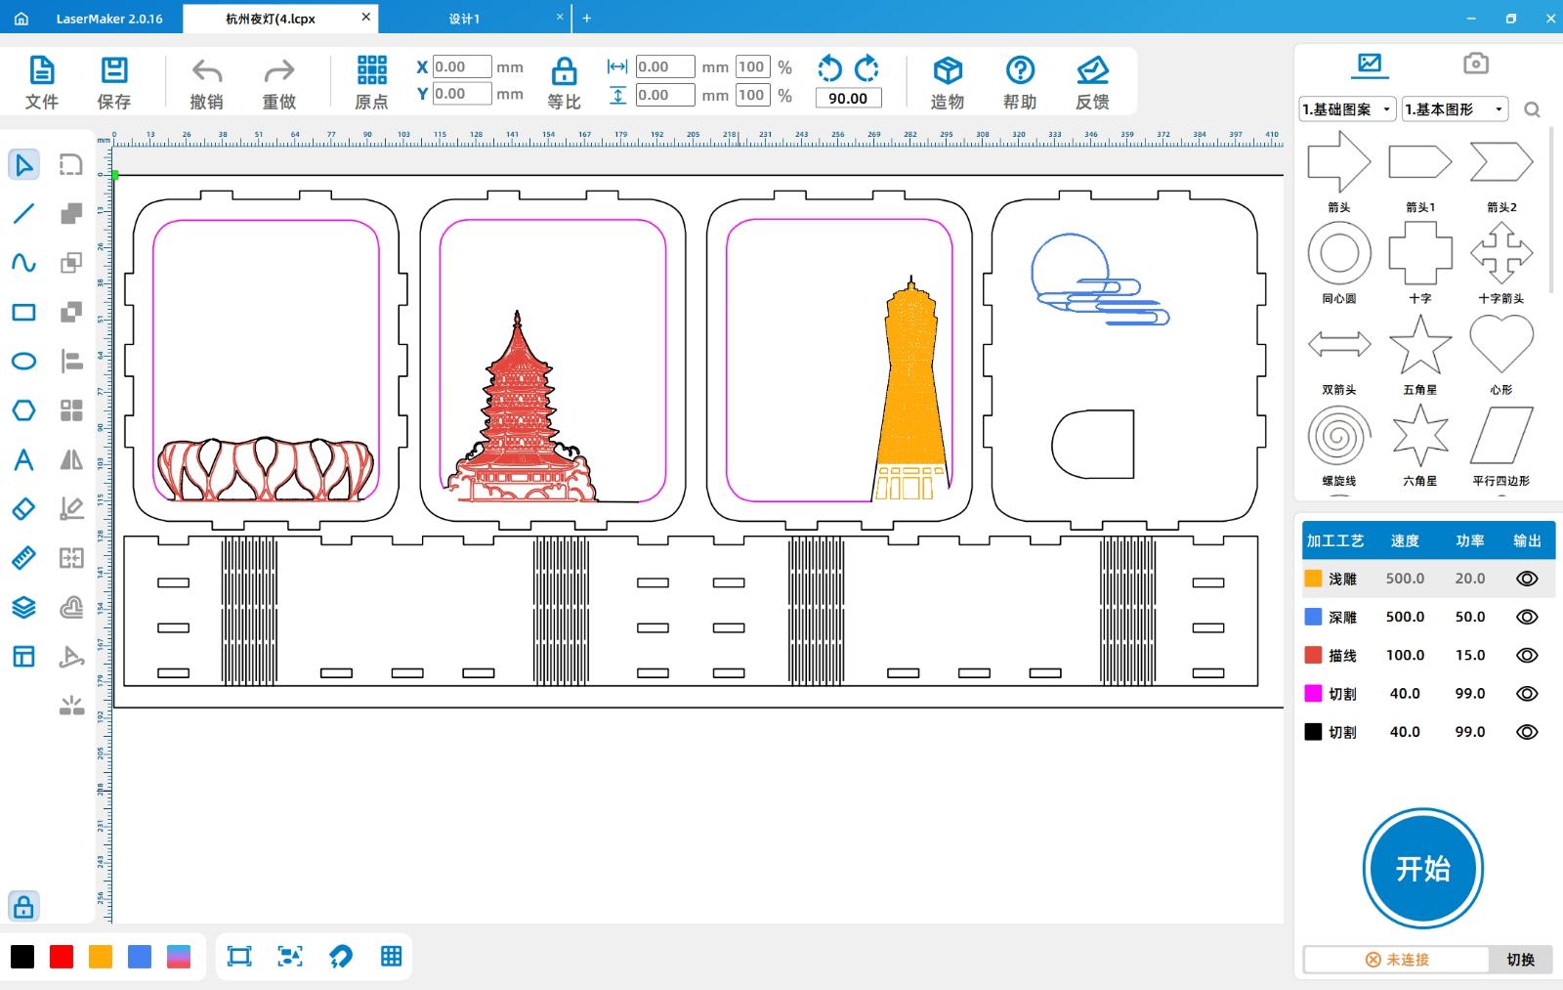1563x990 pixels.
Task: Toggle visibility of 浅雕 orange layer
Action: (1526, 579)
